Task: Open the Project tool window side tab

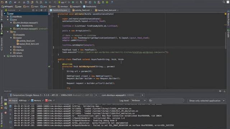Action: 1,29
